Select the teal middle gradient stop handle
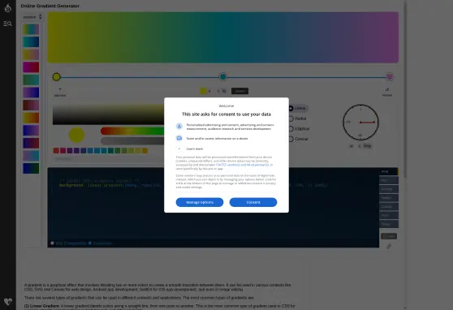This screenshot has width=453, height=310. coord(222,76)
